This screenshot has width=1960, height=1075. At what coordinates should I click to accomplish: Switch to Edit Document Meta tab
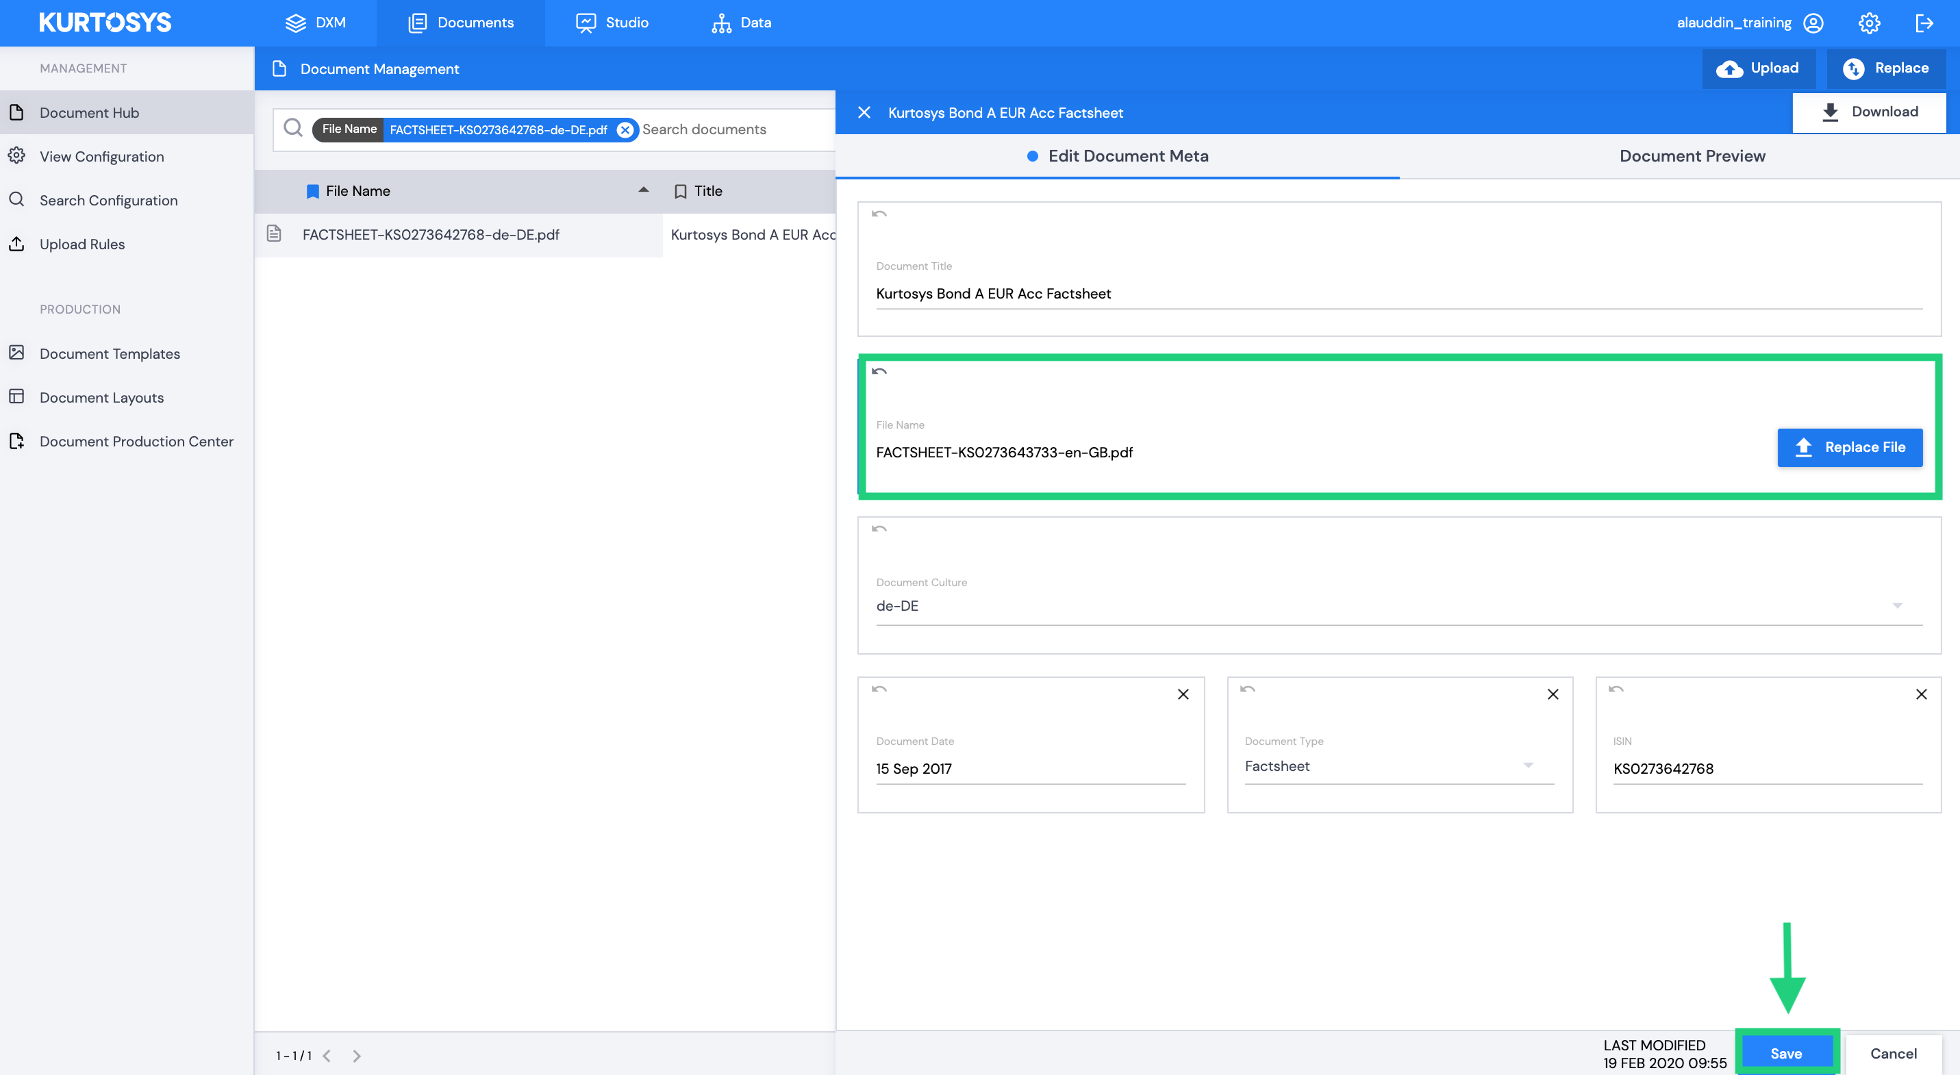tap(1117, 156)
